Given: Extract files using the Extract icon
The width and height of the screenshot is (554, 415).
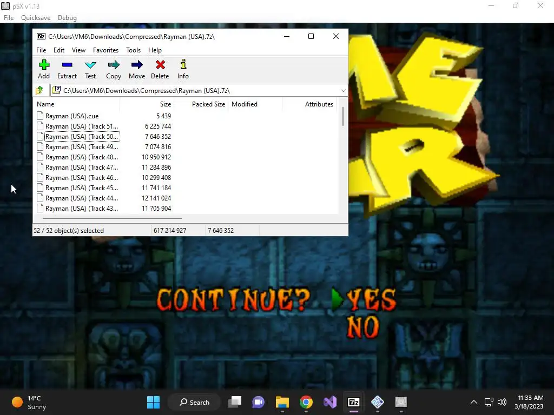Looking at the screenshot, I should click(67, 70).
